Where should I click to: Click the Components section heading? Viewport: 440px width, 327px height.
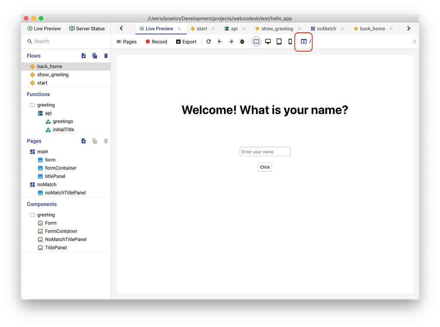click(x=42, y=204)
